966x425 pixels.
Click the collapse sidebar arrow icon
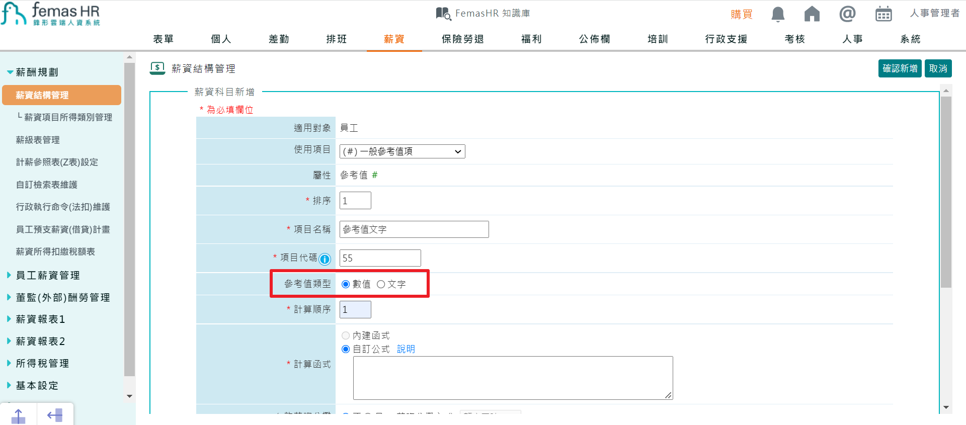click(x=55, y=415)
